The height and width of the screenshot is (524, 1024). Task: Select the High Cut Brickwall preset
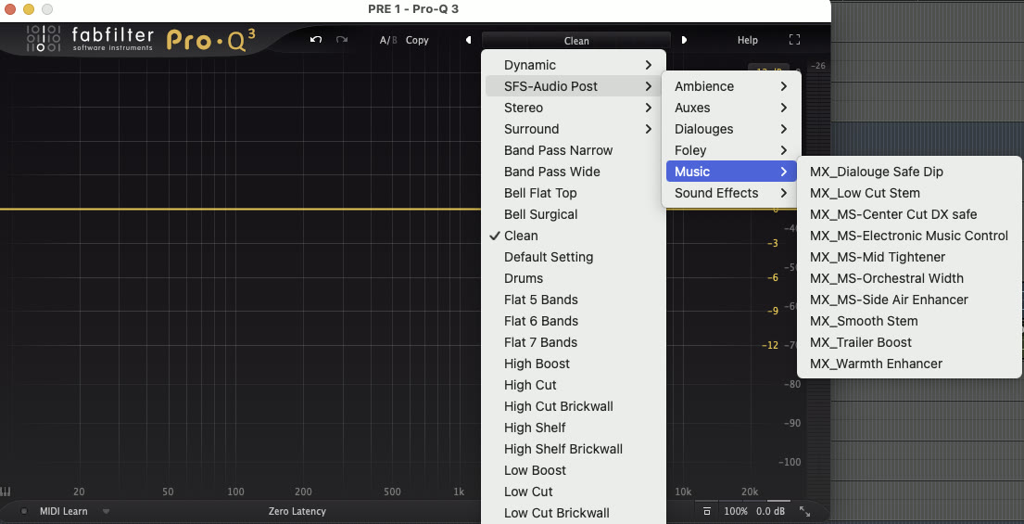coord(558,406)
